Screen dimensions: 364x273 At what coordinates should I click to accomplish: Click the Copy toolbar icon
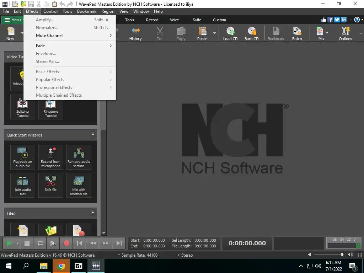tap(181, 33)
